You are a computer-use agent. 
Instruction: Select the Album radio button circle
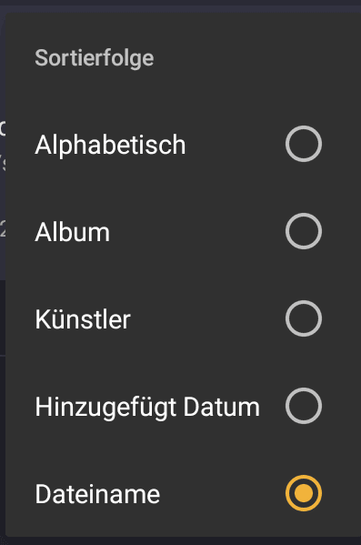pyautogui.click(x=304, y=231)
